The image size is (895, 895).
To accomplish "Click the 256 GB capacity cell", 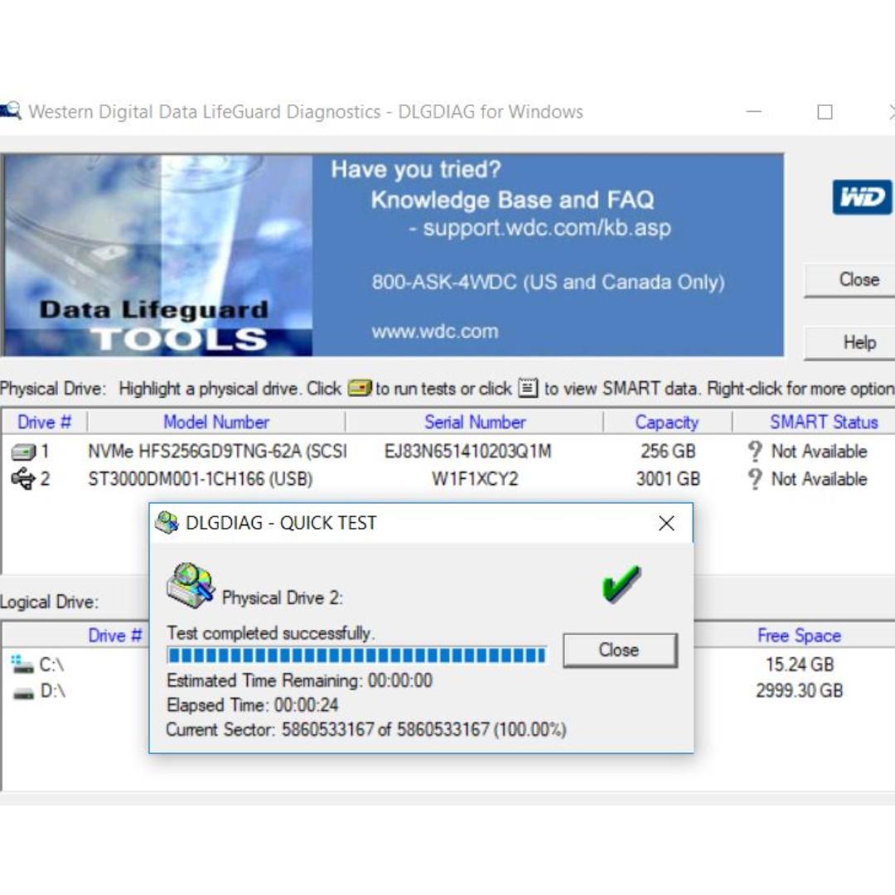I will pyautogui.click(x=668, y=452).
